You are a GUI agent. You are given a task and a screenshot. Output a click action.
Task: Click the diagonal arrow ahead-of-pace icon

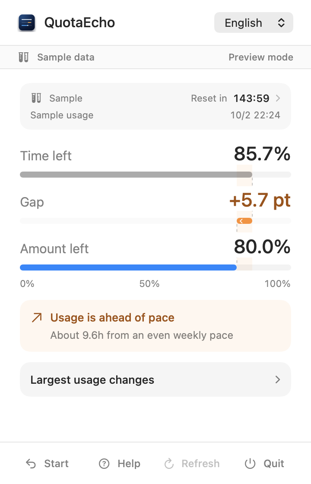click(37, 318)
